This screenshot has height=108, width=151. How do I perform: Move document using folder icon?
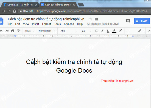click(96, 19)
